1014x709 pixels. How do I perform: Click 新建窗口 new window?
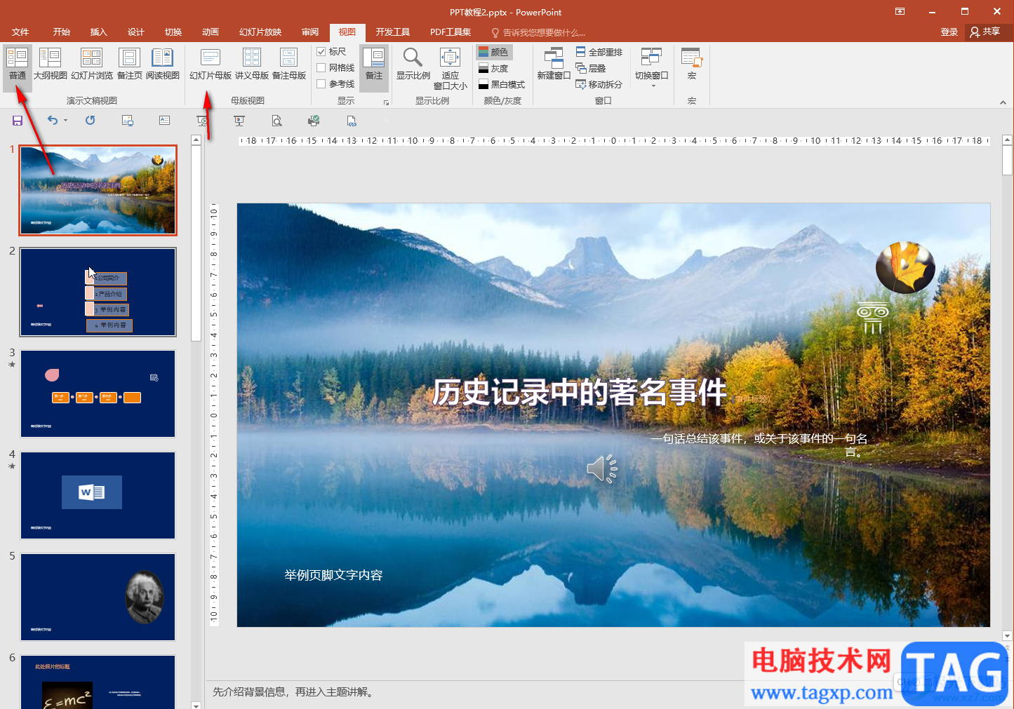pyautogui.click(x=554, y=65)
